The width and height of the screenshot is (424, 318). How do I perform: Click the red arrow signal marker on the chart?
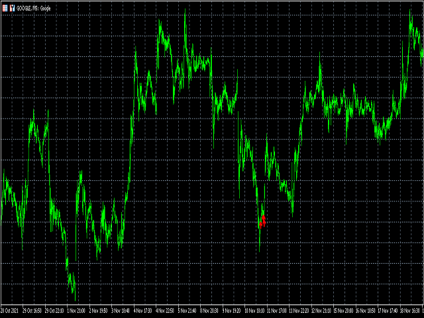263,220
